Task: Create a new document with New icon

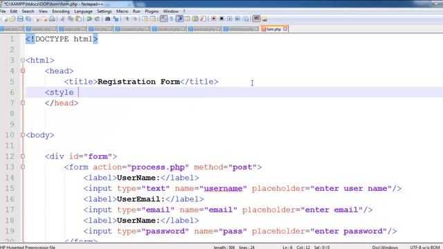Action: pos(5,19)
